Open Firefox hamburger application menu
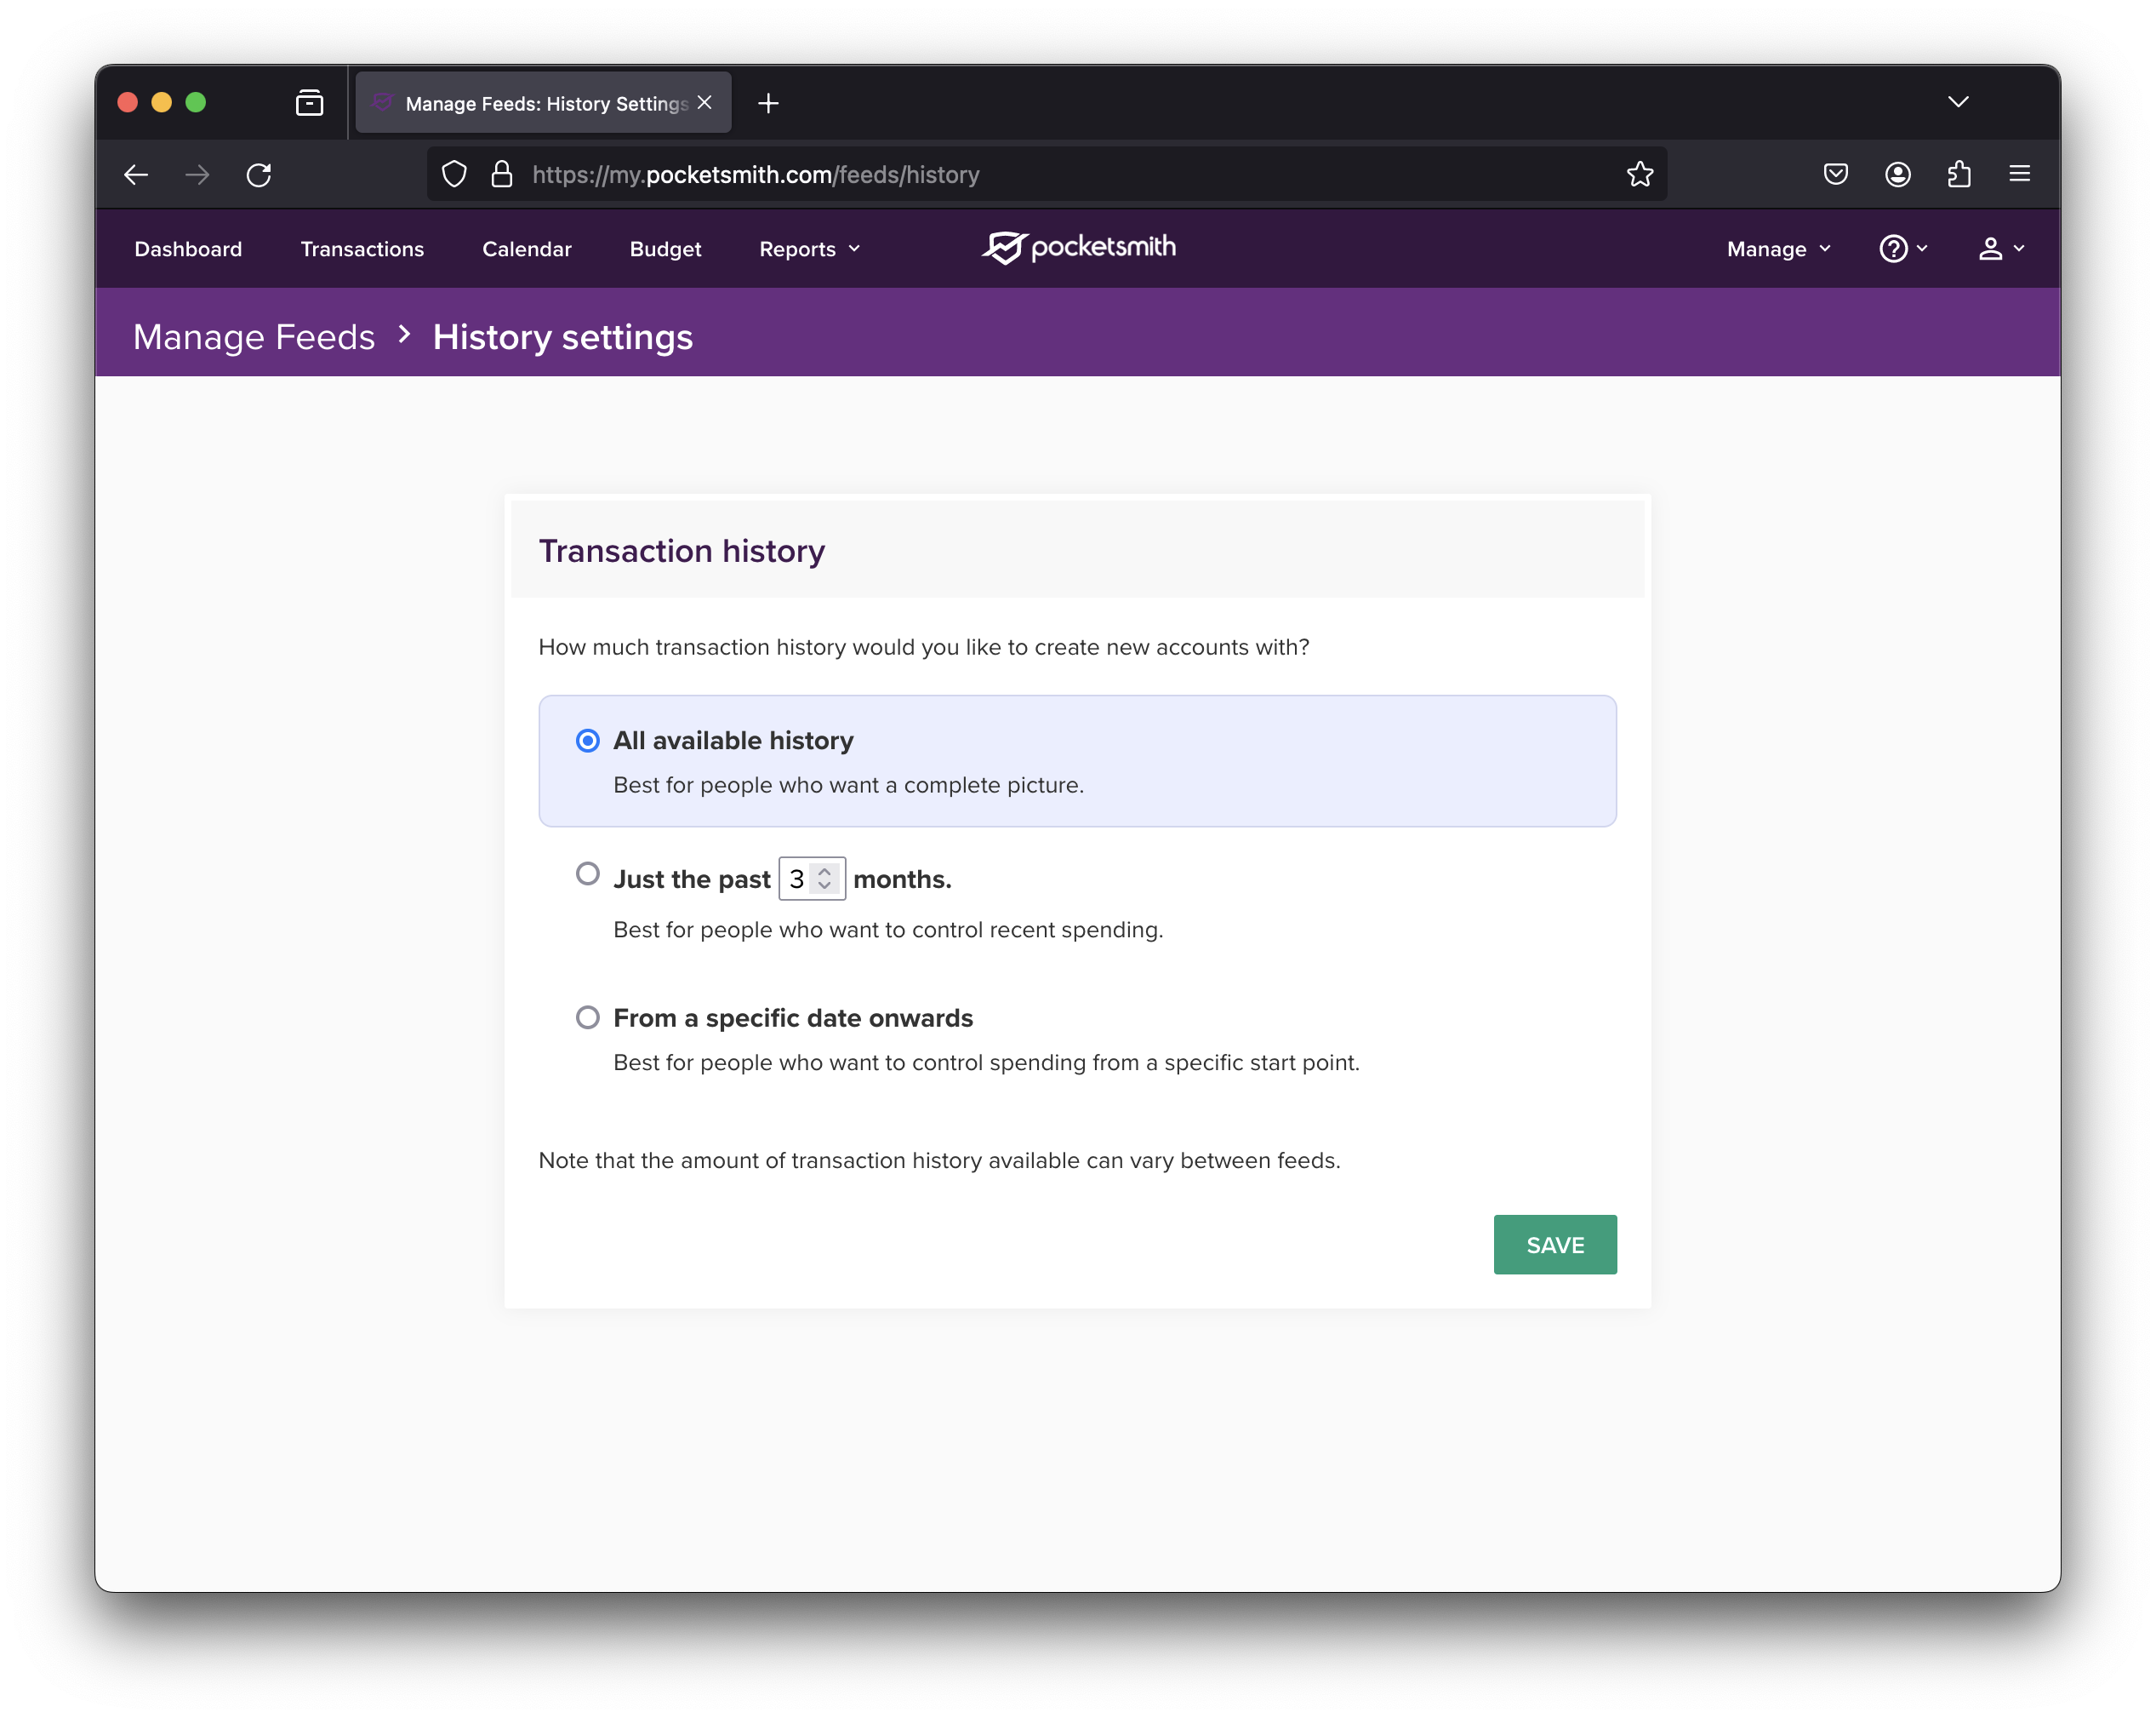The width and height of the screenshot is (2156, 1718). click(2019, 175)
